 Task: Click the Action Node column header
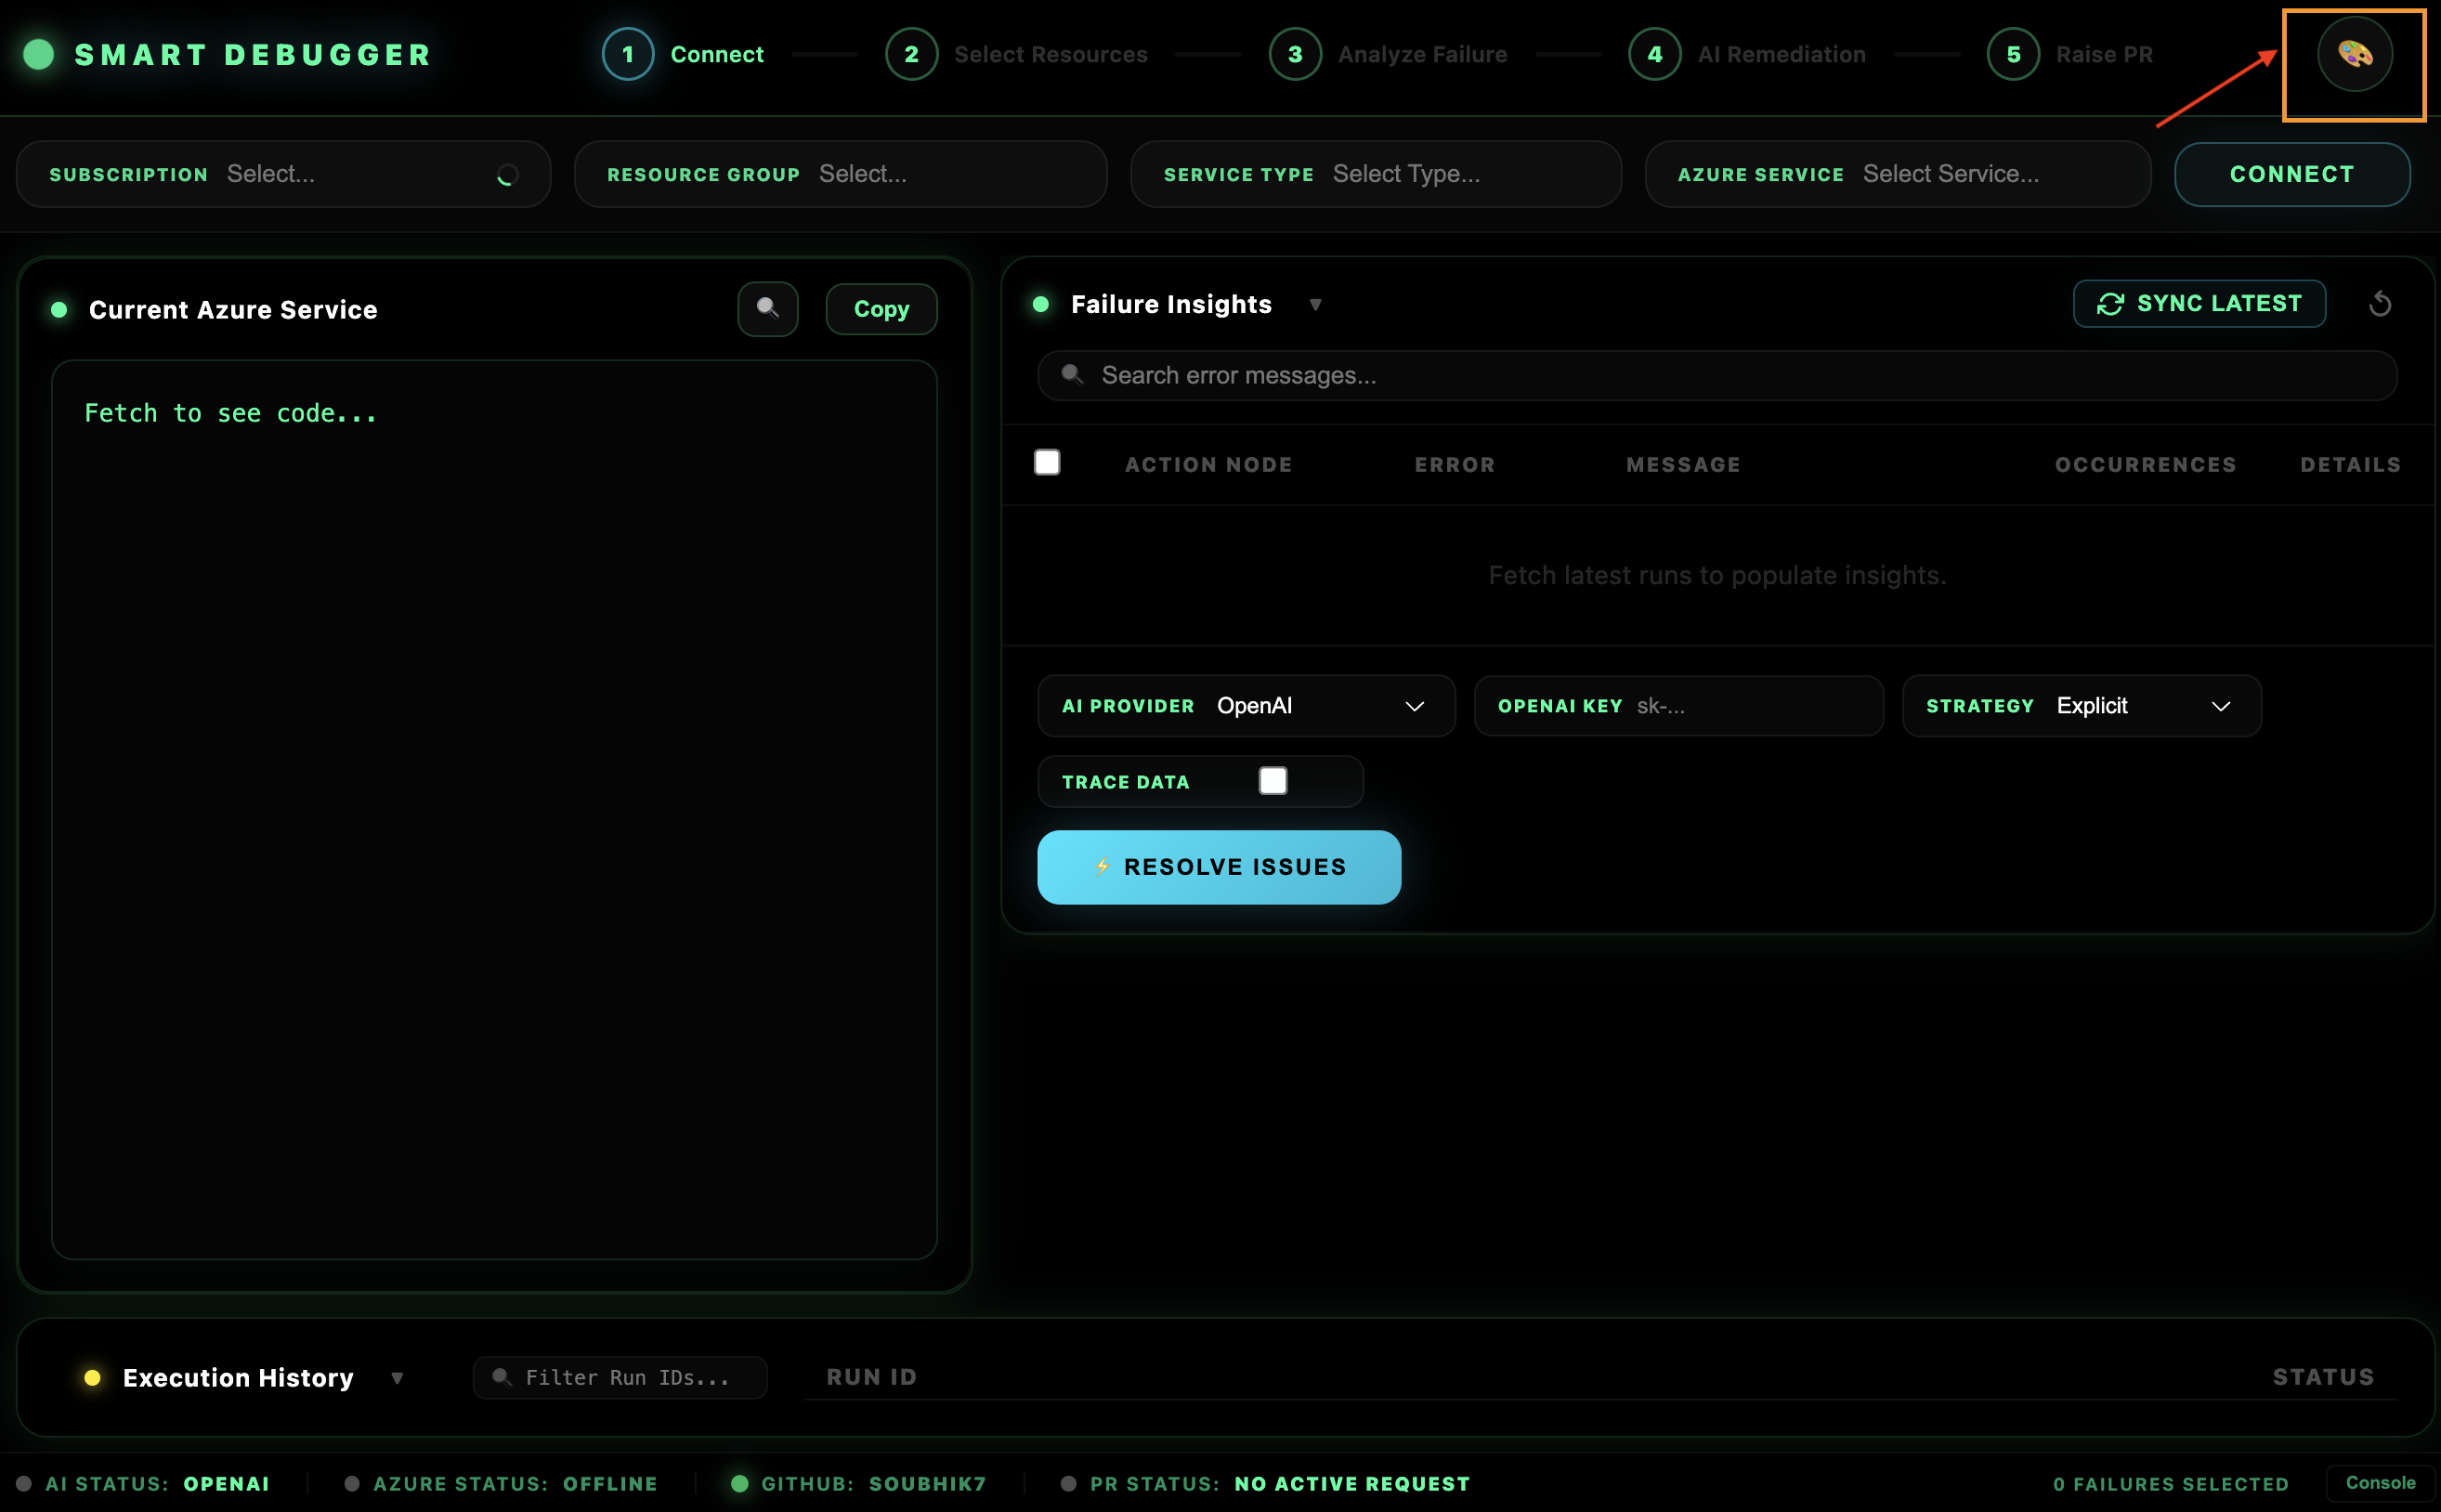[x=1208, y=465]
